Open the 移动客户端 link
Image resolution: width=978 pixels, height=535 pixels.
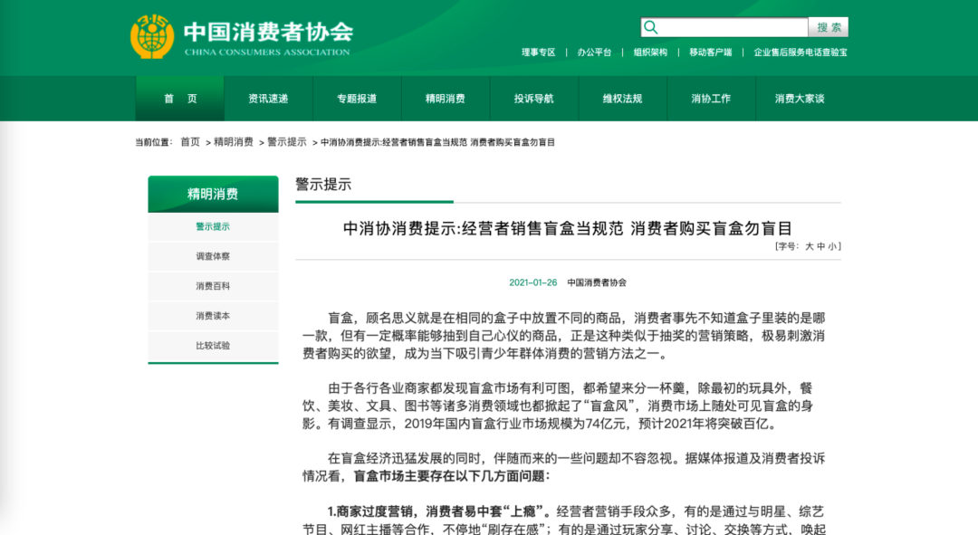tap(711, 53)
